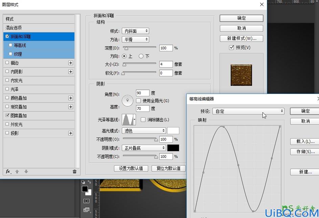
Task: Click 设置为默认值 button
Action: (x=131, y=168)
